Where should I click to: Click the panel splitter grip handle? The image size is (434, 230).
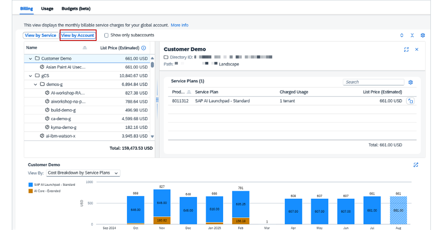point(157,100)
